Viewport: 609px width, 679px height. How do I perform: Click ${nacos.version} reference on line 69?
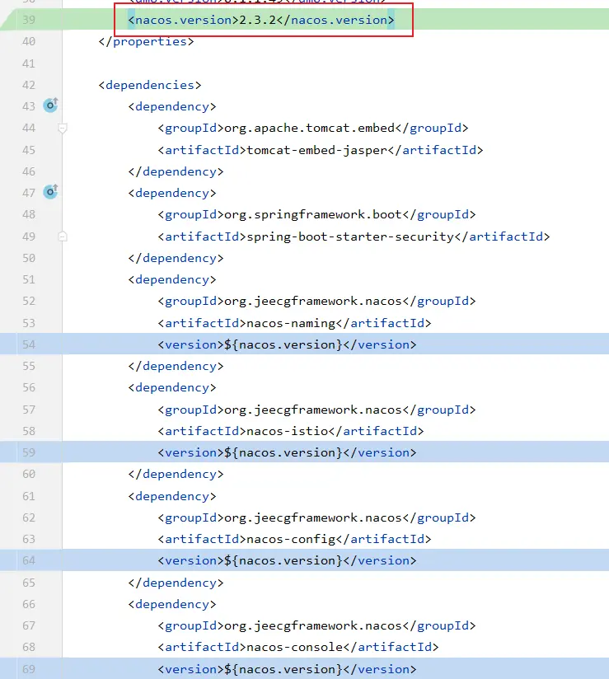click(283, 669)
